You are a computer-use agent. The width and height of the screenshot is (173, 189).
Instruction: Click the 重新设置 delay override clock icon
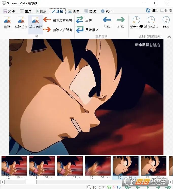(x=136, y=20)
